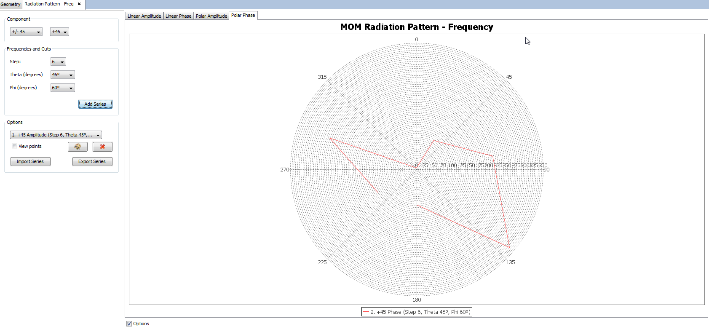Open the Polar Amplitude tab
Viewport: 709px width, 329px height.
[211, 16]
